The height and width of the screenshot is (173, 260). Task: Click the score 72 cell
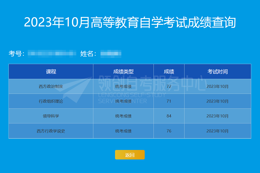pyautogui.click(x=169, y=86)
